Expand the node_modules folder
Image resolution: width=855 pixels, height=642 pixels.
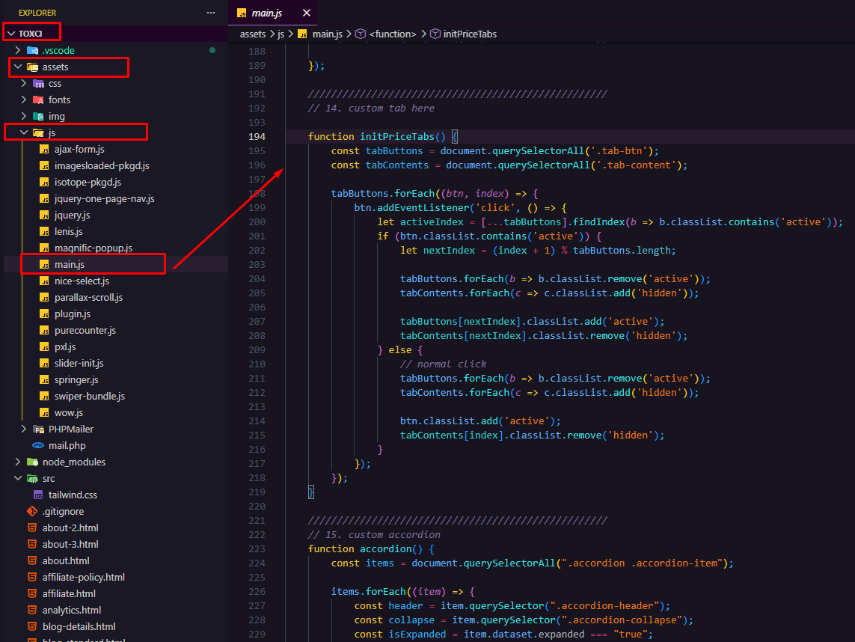point(18,462)
